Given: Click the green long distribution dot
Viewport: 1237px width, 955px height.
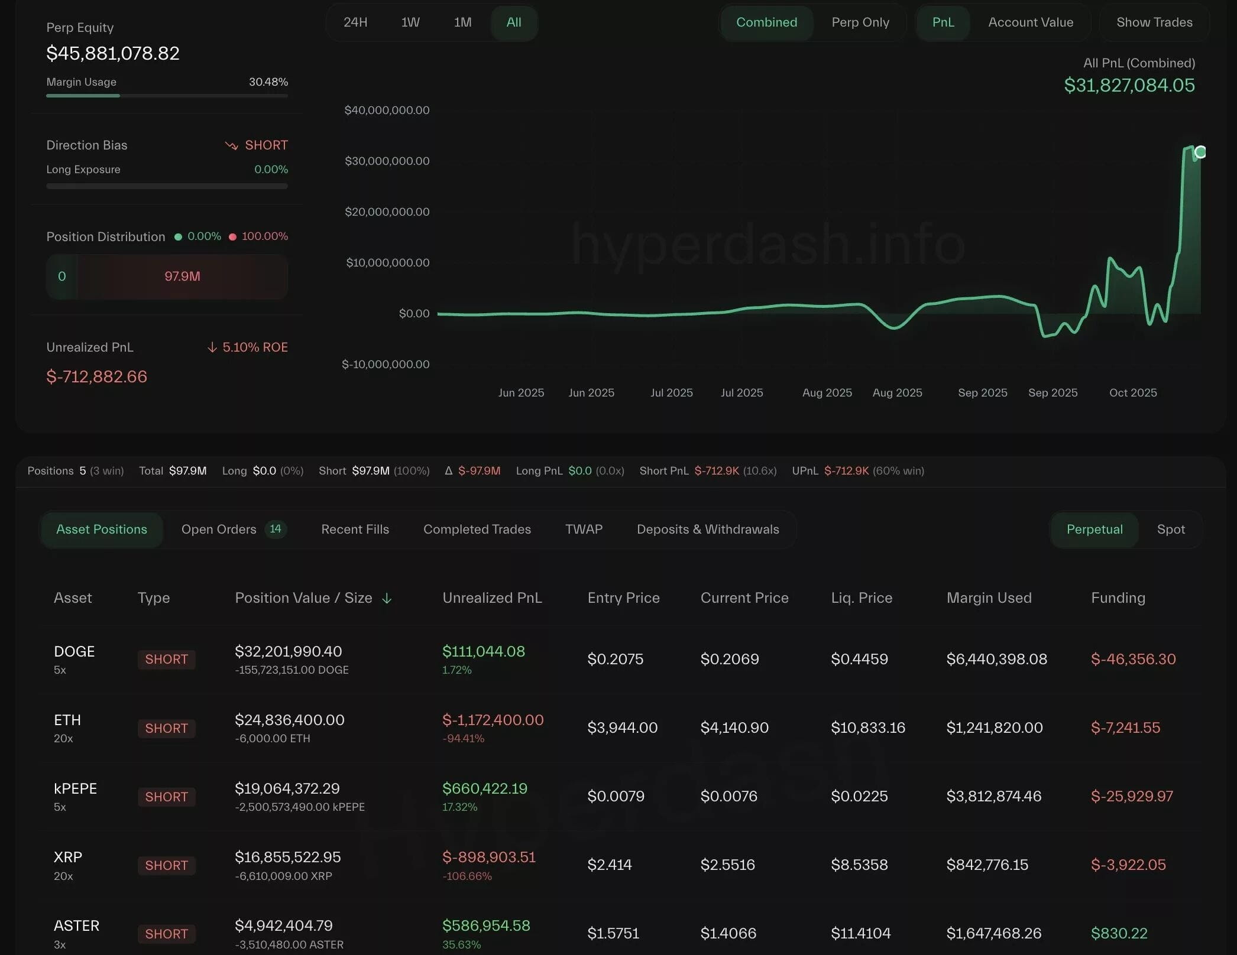Looking at the screenshot, I should 178,237.
